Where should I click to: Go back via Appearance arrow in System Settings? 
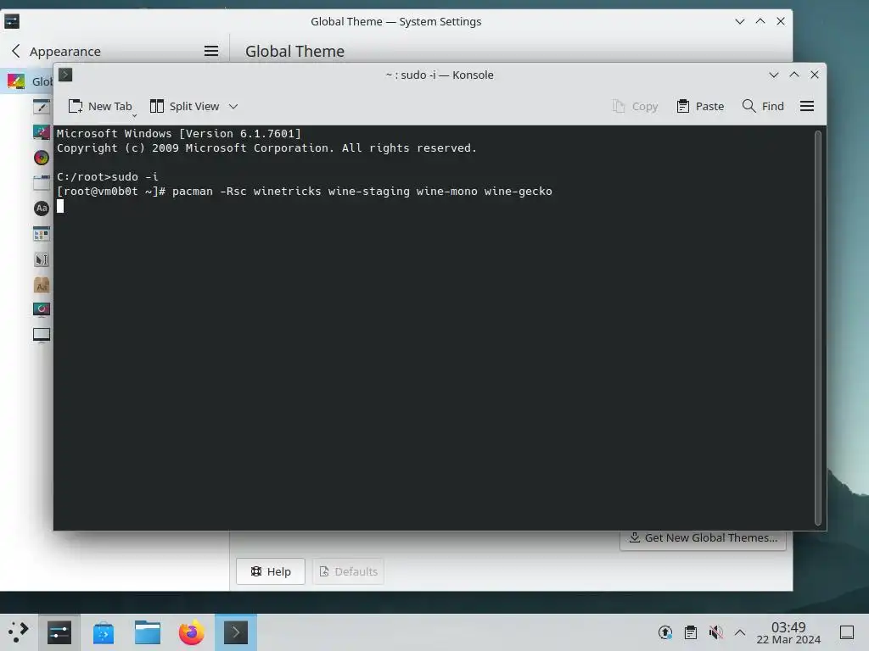click(x=15, y=51)
